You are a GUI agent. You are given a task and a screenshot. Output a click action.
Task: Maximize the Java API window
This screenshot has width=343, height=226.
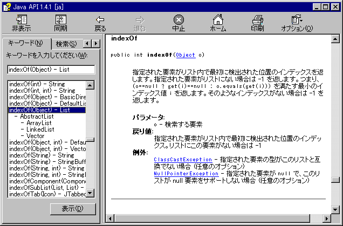point(326,7)
